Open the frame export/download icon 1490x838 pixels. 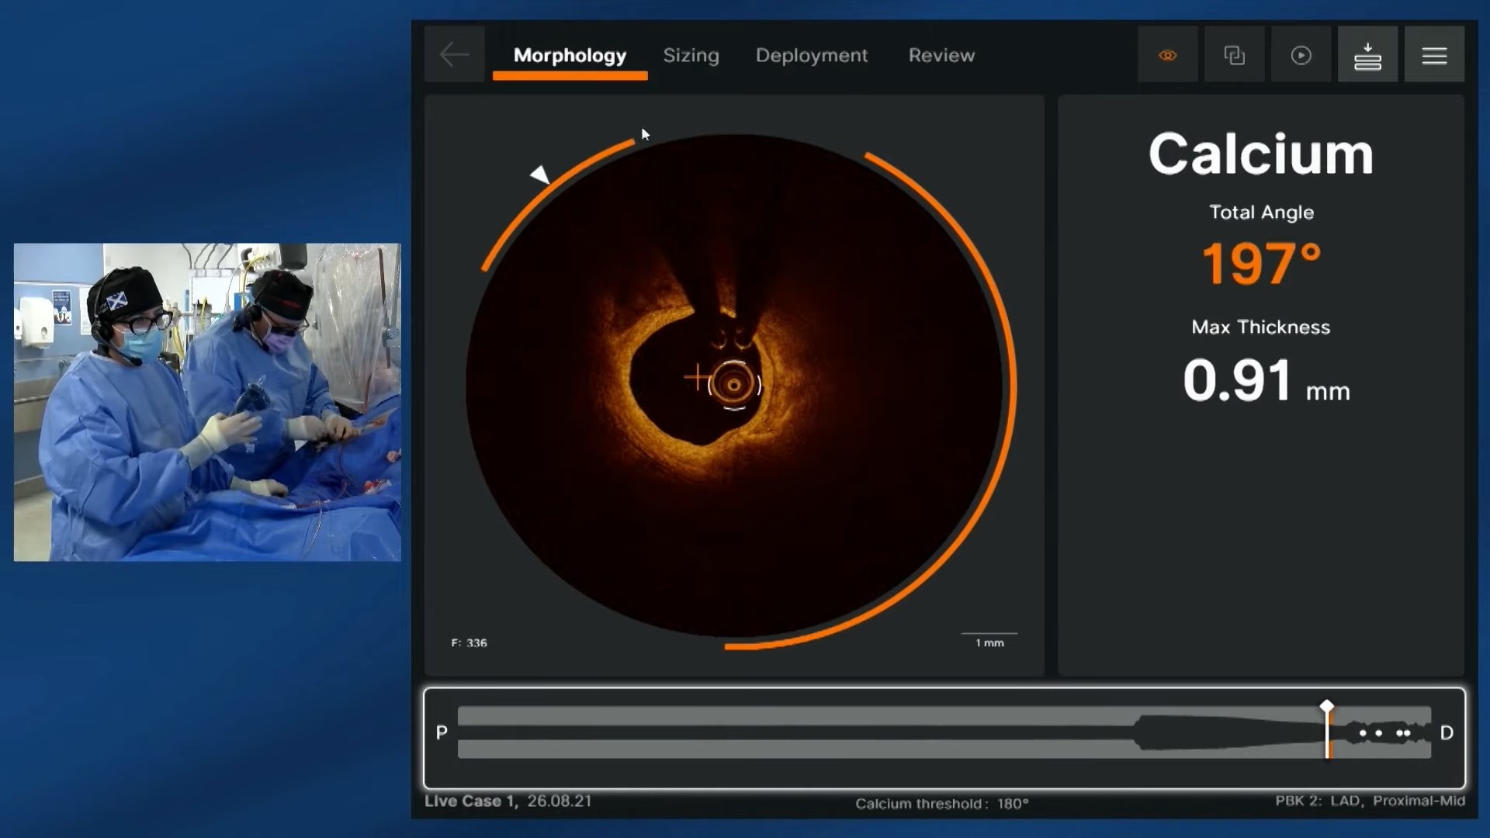click(x=1367, y=54)
